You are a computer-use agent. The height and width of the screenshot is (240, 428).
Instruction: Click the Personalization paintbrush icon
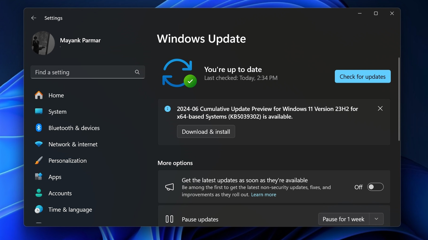coord(39,160)
